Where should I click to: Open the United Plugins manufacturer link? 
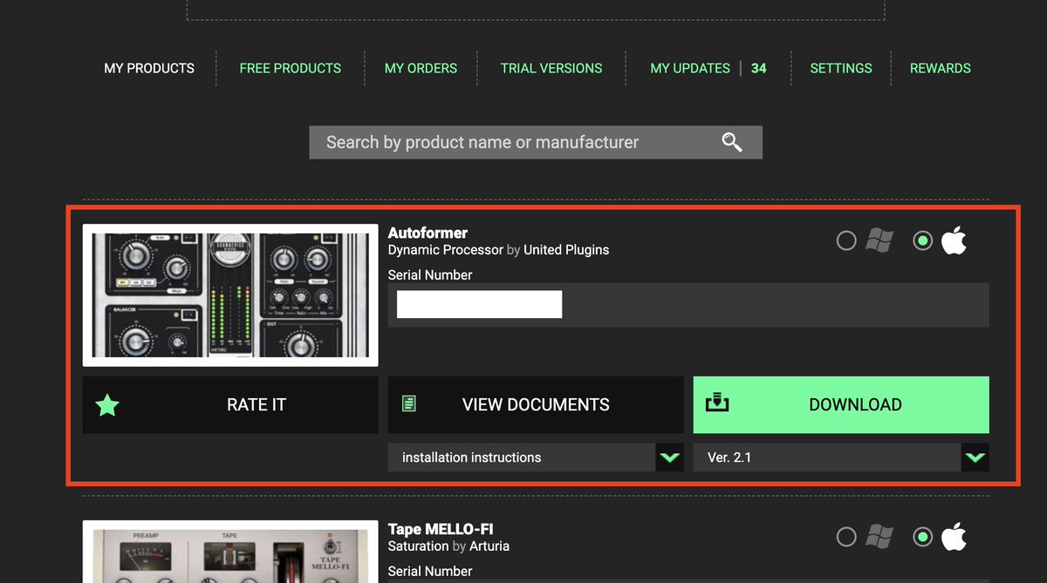[x=566, y=250]
